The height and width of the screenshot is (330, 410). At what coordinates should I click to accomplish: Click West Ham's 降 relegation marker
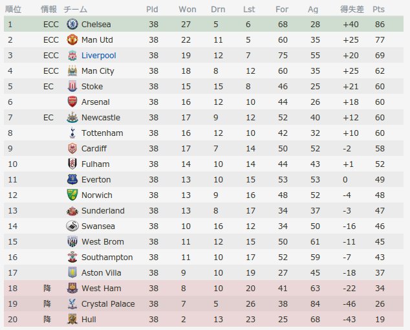click(47, 289)
